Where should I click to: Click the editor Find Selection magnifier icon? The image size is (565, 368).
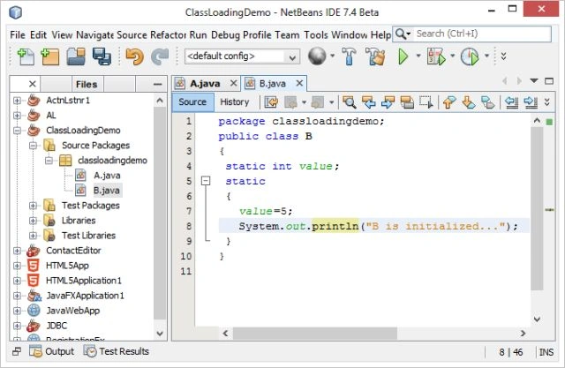click(x=350, y=102)
